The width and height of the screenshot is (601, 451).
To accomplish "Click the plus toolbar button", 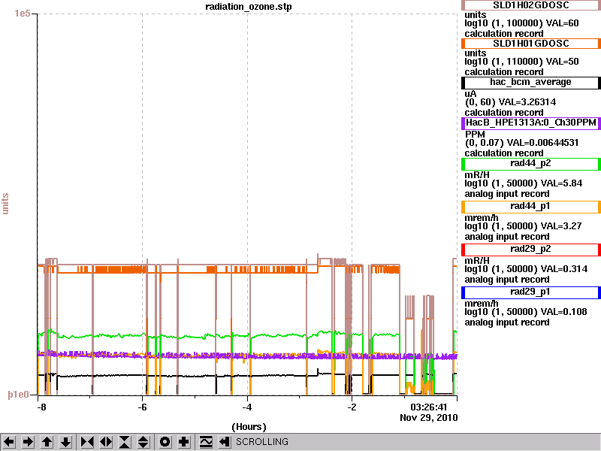I will point(183,442).
